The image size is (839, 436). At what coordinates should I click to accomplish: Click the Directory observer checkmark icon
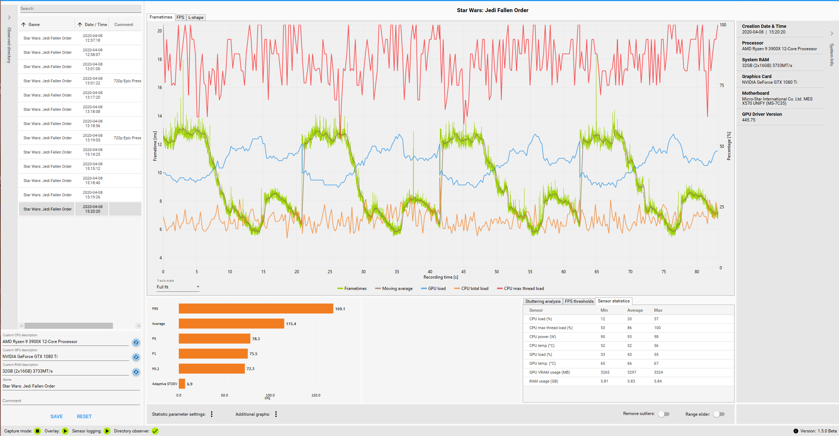click(155, 431)
